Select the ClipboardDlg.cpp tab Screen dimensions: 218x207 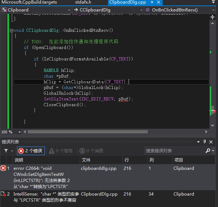[x=128, y=2]
